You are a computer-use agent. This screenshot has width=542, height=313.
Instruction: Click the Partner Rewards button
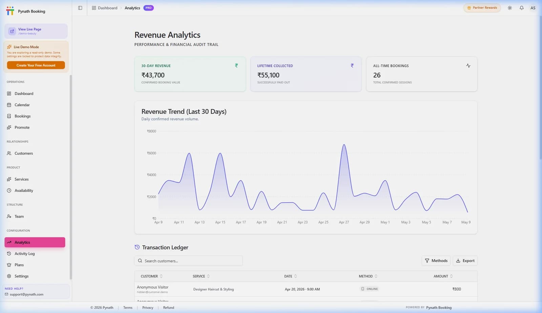click(x=482, y=8)
